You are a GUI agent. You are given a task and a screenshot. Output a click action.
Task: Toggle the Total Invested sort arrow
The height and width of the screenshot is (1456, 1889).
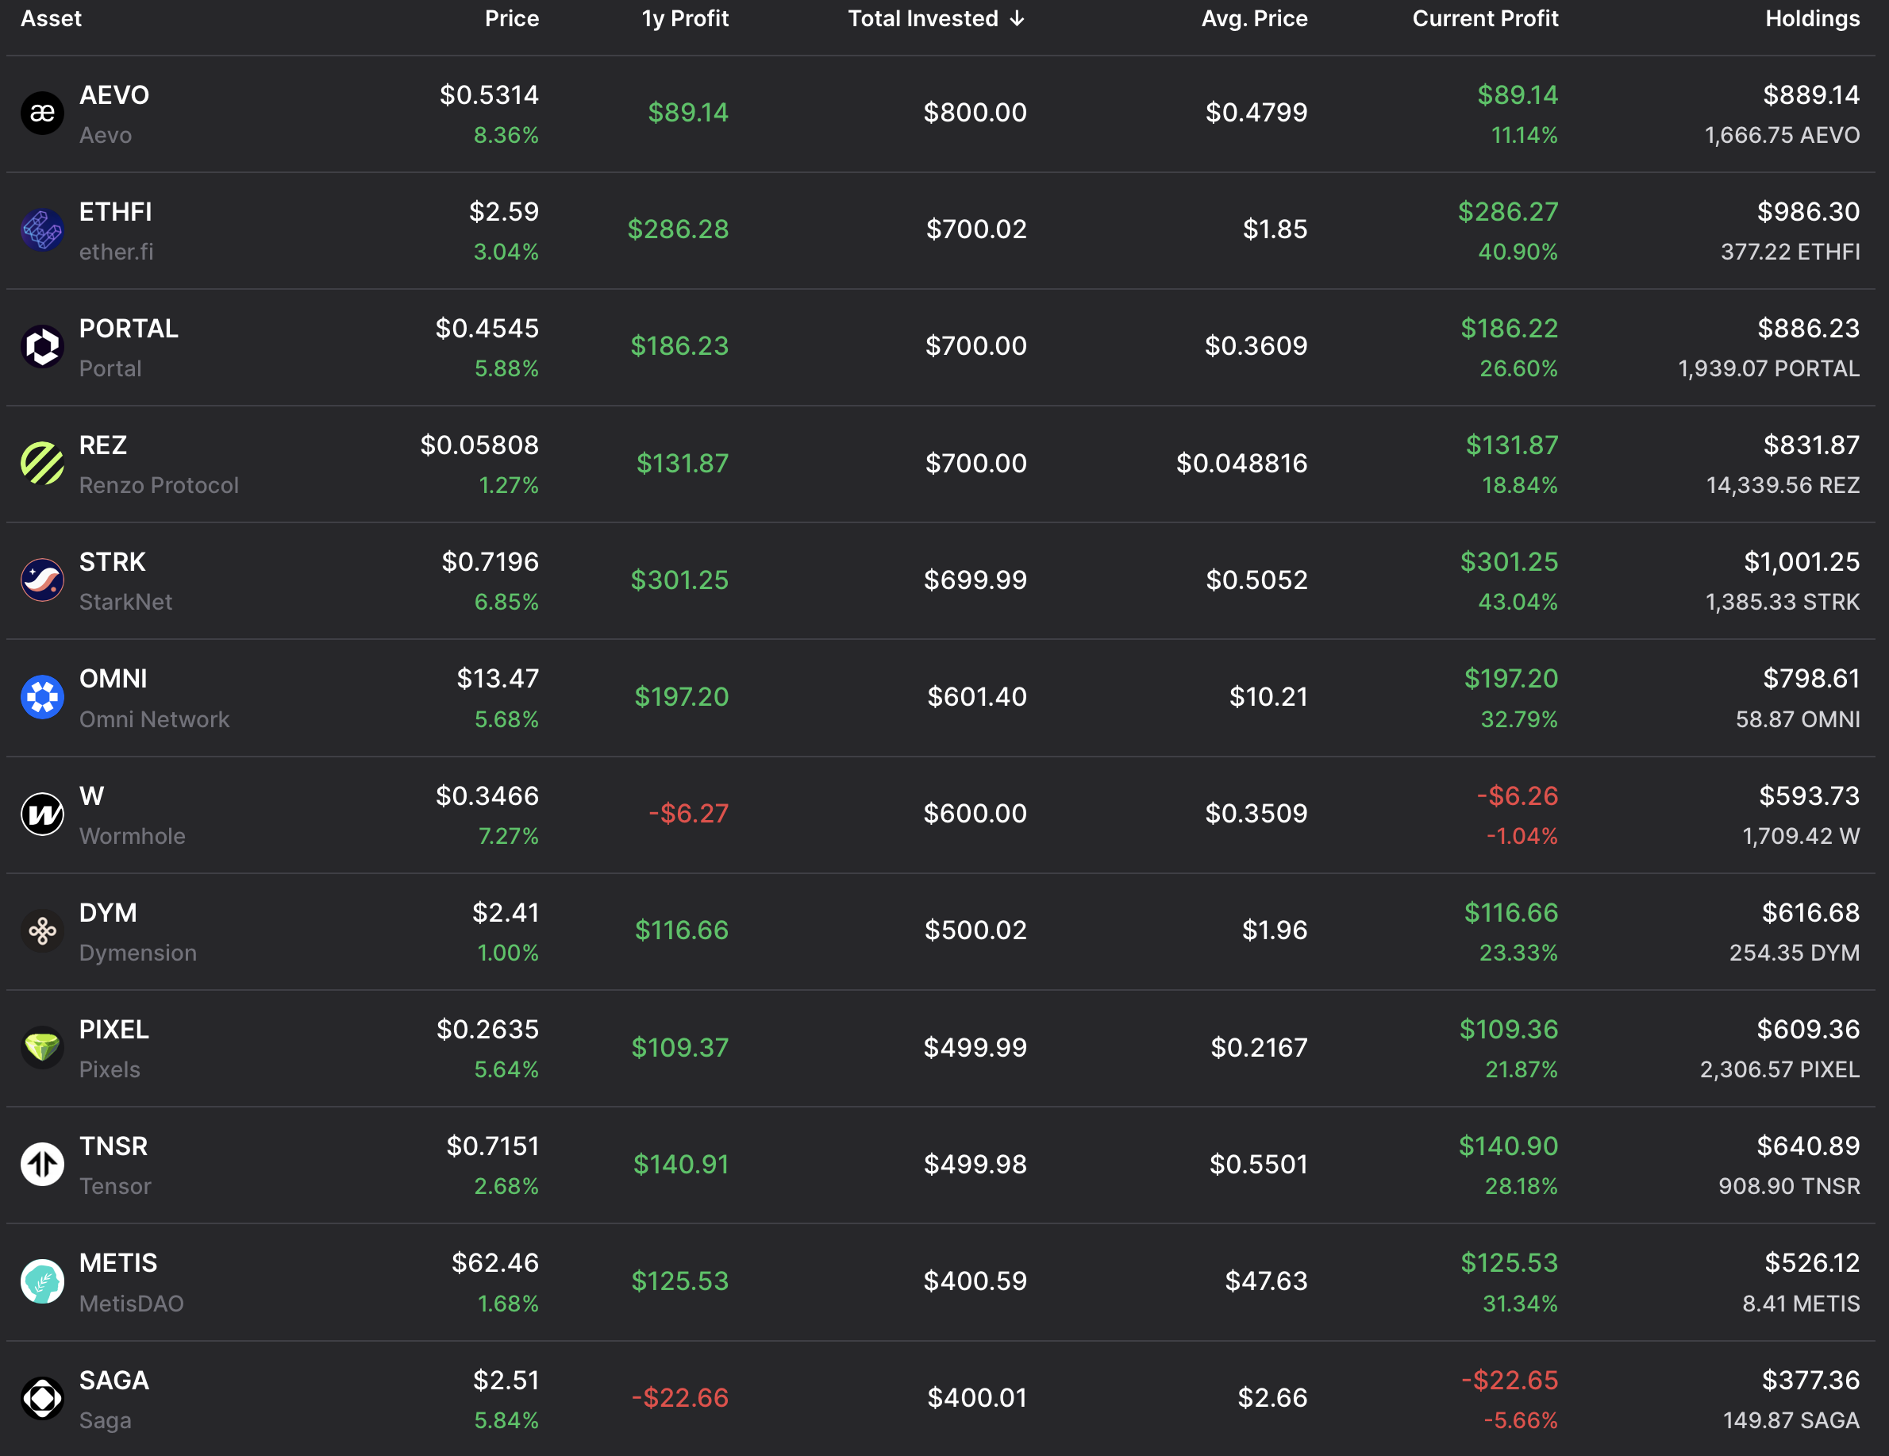point(1018,19)
